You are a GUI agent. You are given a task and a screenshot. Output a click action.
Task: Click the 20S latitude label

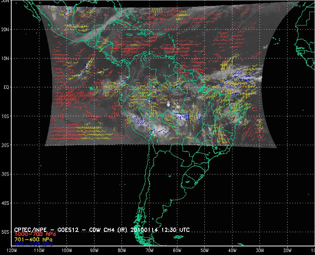(x=5, y=145)
